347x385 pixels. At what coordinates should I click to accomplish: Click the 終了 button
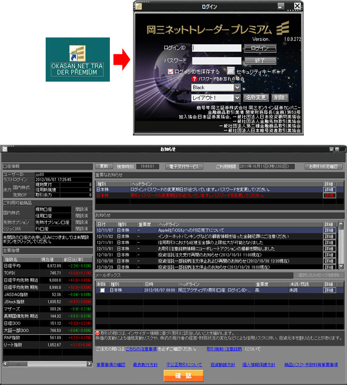tap(260, 61)
